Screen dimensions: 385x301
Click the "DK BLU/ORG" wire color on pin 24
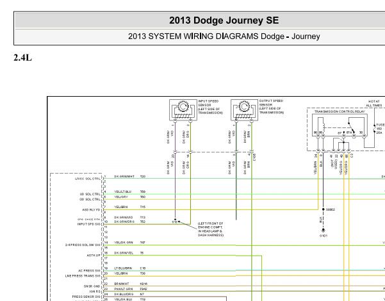124,294
